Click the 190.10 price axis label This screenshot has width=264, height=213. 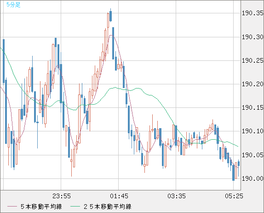[x=253, y=131]
